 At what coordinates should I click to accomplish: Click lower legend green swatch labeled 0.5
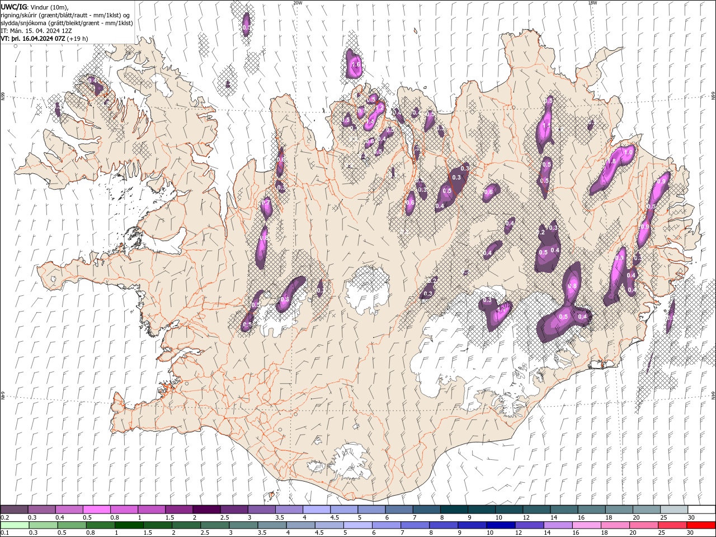pyautogui.click(x=72, y=525)
